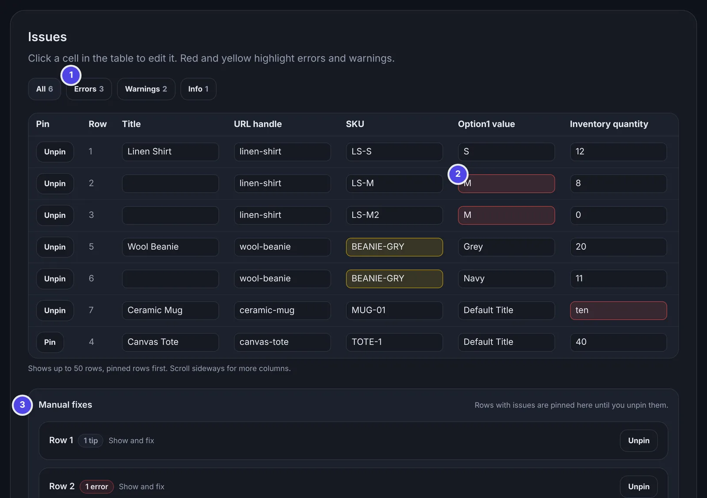Click the Option1 value column header
The height and width of the screenshot is (498, 707).
(486, 124)
